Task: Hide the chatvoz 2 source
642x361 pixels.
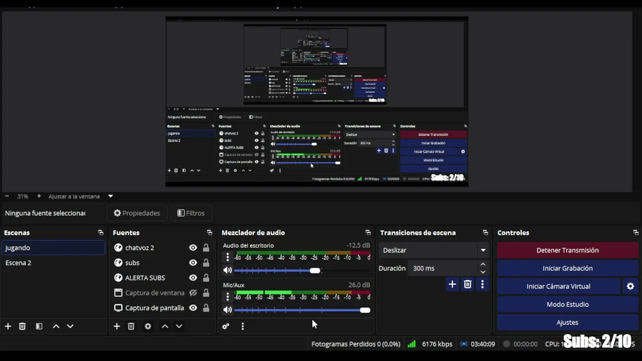Action: coord(193,248)
